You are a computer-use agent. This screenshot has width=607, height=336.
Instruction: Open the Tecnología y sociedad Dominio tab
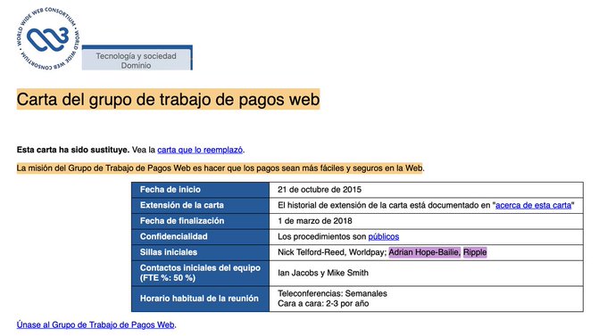point(137,58)
